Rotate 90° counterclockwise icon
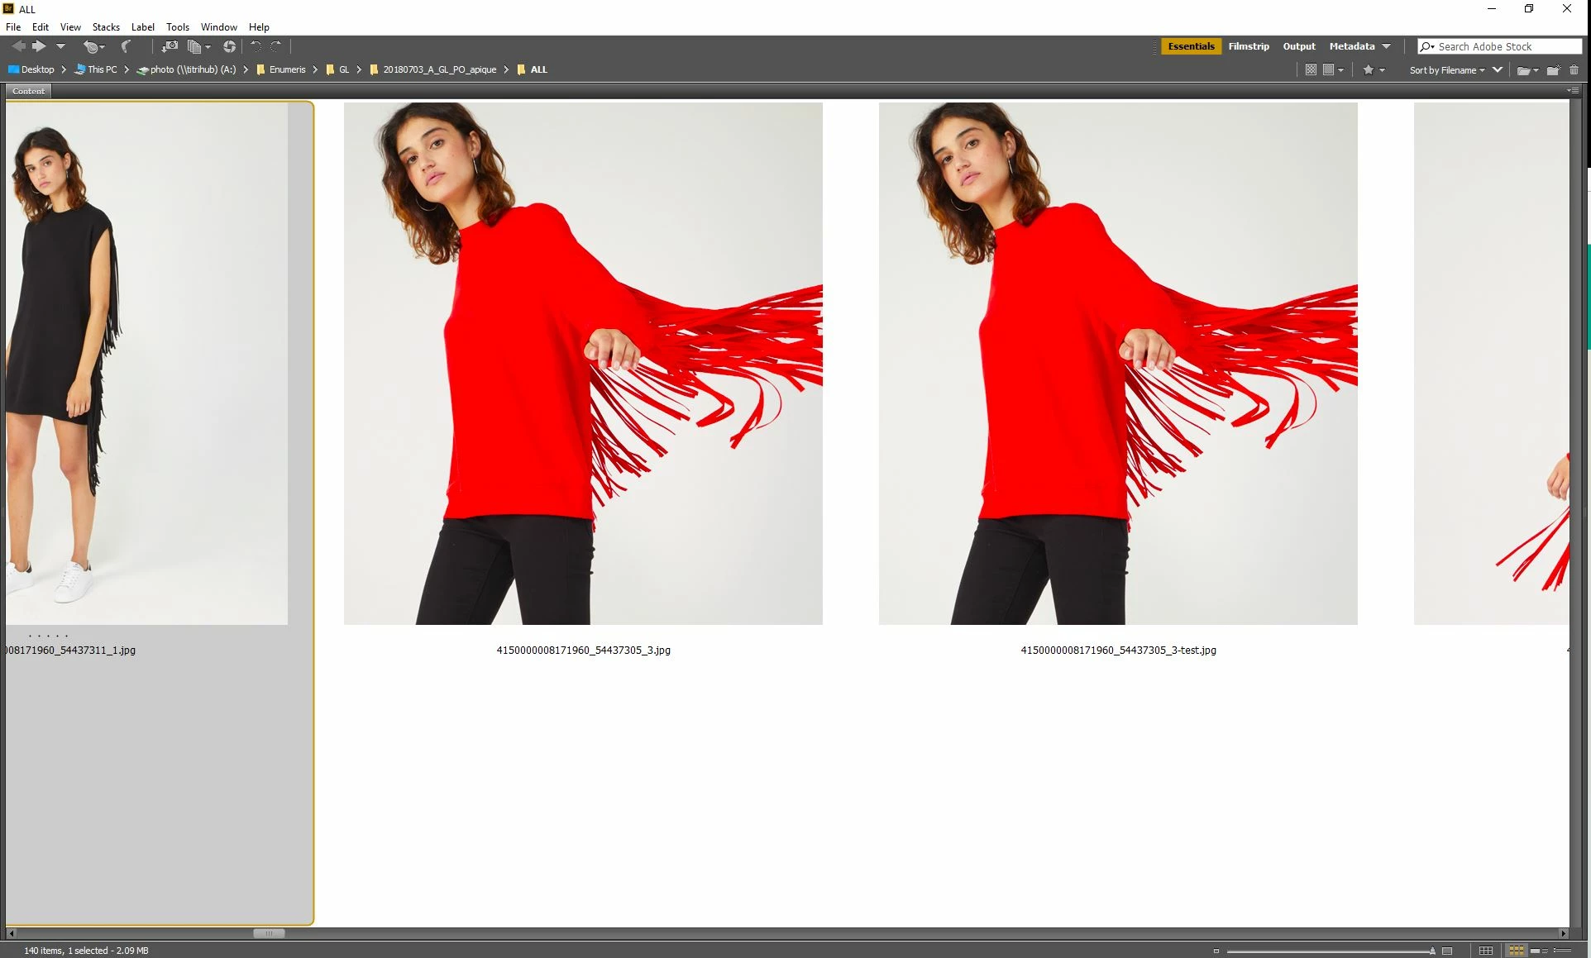The width and height of the screenshot is (1591, 958). [x=256, y=47]
